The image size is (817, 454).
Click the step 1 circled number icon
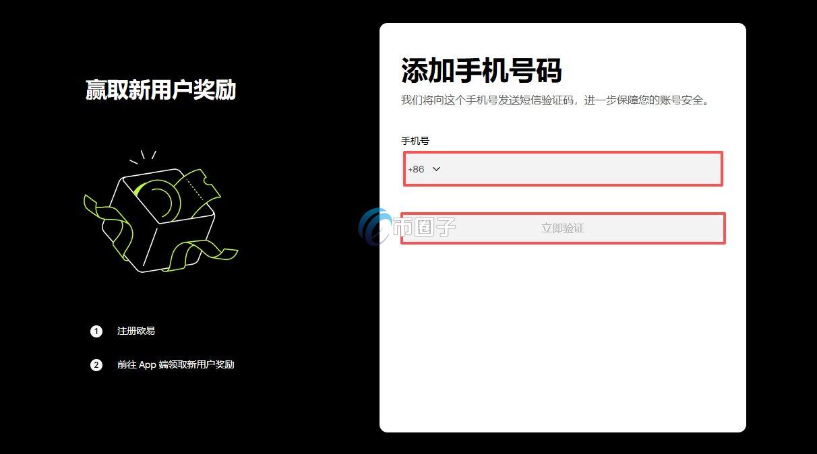(x=96, y=331)
